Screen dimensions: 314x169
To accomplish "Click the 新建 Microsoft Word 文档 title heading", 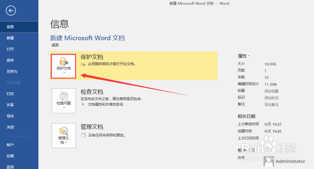I will pyautogui.click(x=87, y=38).
